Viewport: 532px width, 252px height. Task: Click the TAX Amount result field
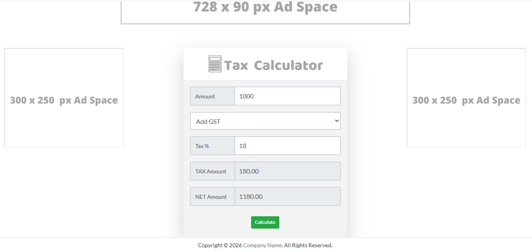pyautogui.click(x=287, y=171)
